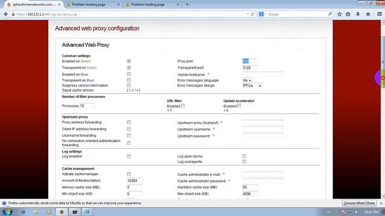This screenshot has width=385, height=216.
Task: Toggle the Enabled on Green checkbox
Action: (x=129, y=61)
